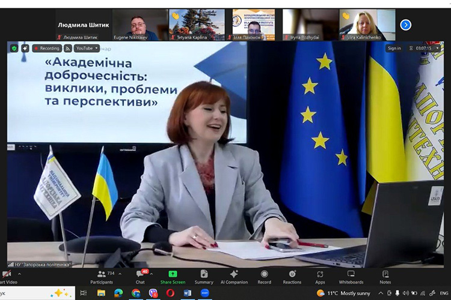Expand the YouTube live stream dropdown
The height and width of the screenshot is (300, 451).
pyautogui.click(x=87, y=48)
